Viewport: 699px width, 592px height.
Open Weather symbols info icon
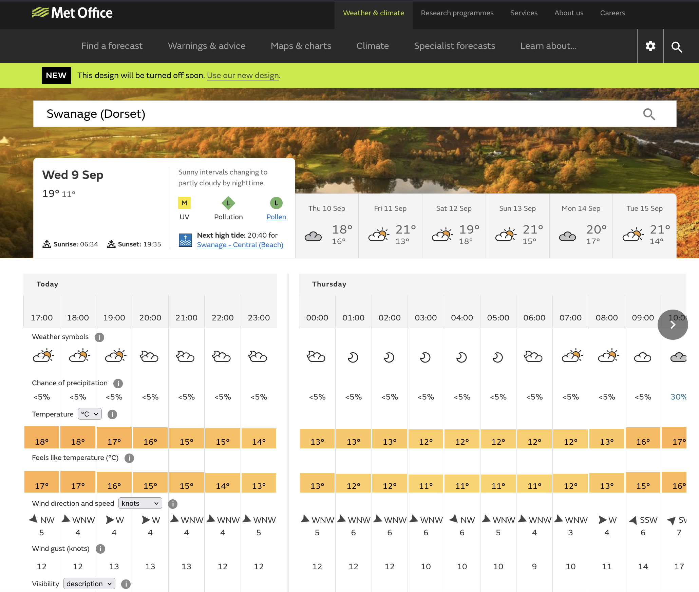point(99,337)
